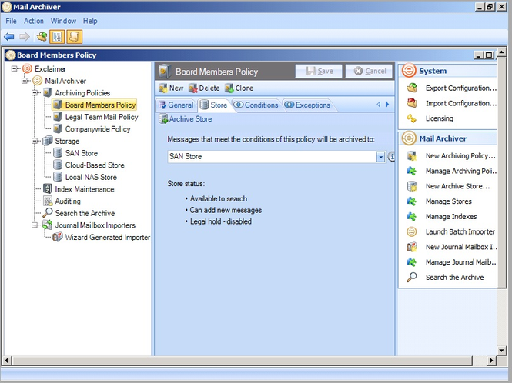The width and height of the screenshot is (512, 383).
Task: Collapse the Storage node expander
Action: 35,141
